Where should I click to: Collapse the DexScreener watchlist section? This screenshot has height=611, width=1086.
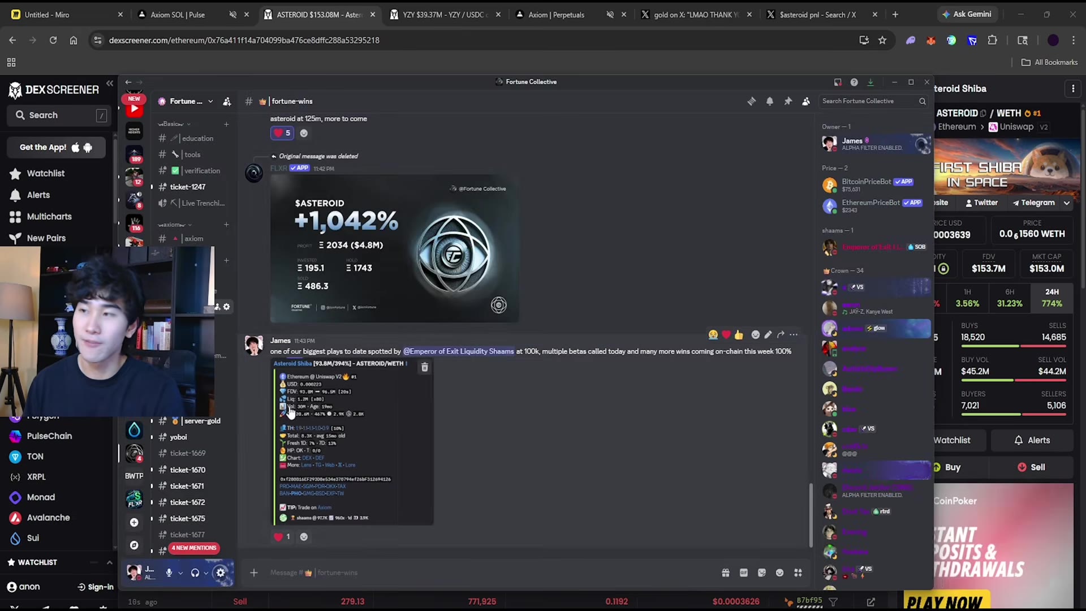pos(109,562)
